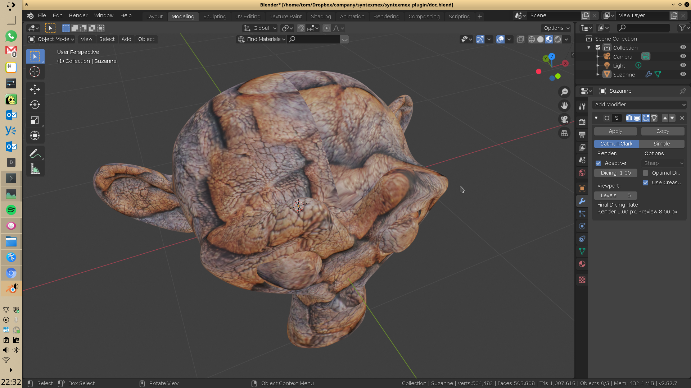Image resolution: width=691 pixels, height=388 pixels.
Task: Toggle the Adaptive subdivision checkbox
Action: [599, 163]
